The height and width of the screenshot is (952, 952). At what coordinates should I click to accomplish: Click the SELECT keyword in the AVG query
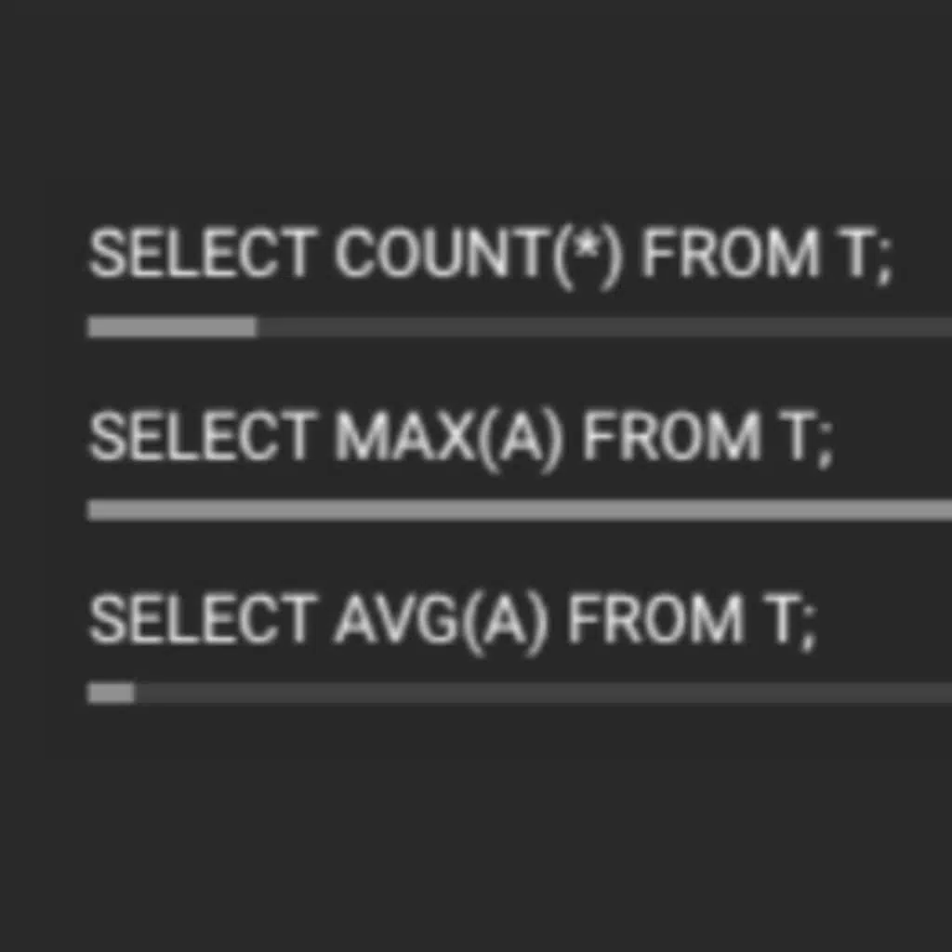pos(202,619)
